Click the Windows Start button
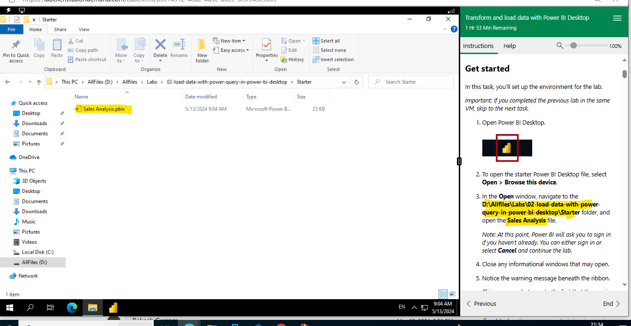631x326 pixels. point(9,308)
